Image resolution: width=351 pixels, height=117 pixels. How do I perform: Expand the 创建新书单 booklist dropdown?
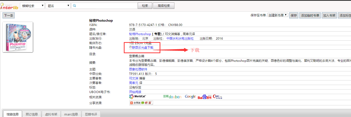278,15
